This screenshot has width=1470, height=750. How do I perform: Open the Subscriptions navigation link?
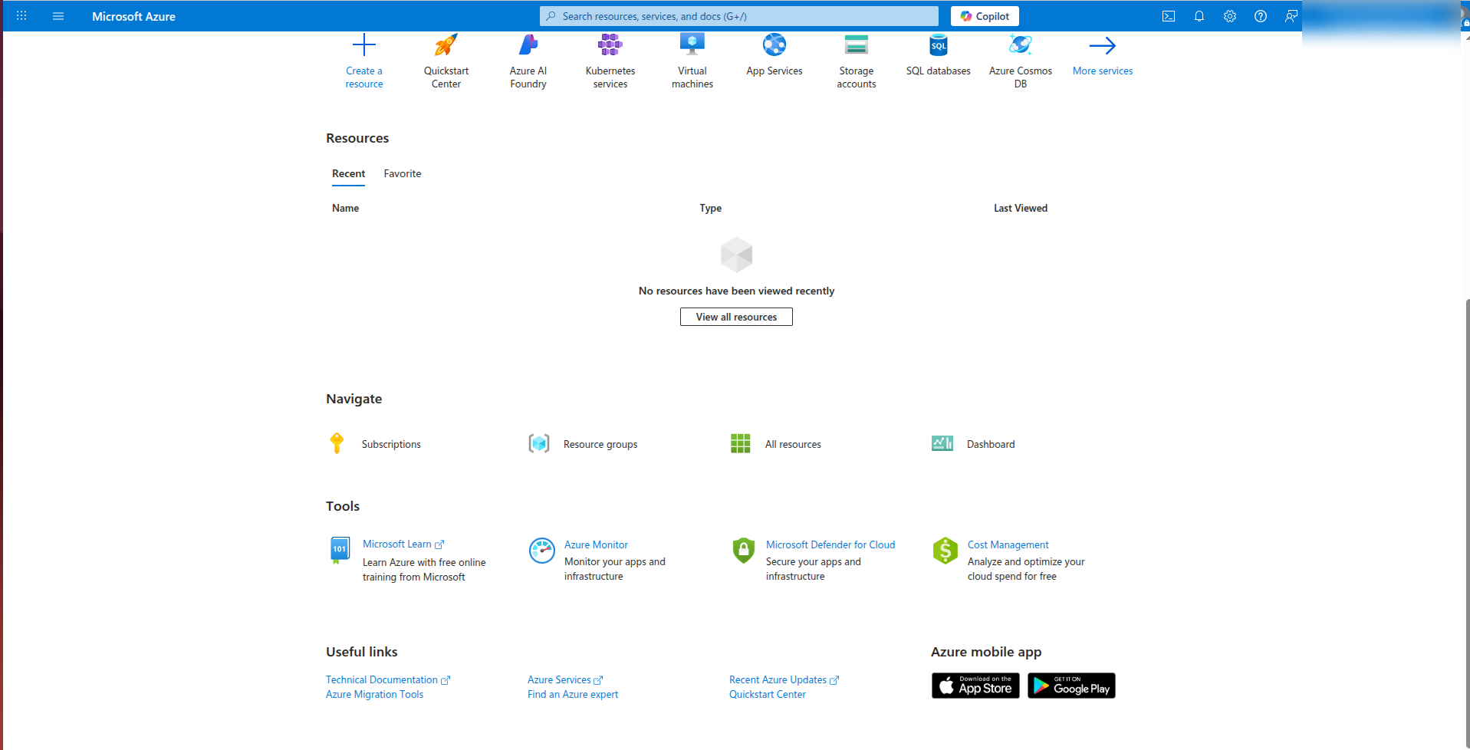coord(391,444)
